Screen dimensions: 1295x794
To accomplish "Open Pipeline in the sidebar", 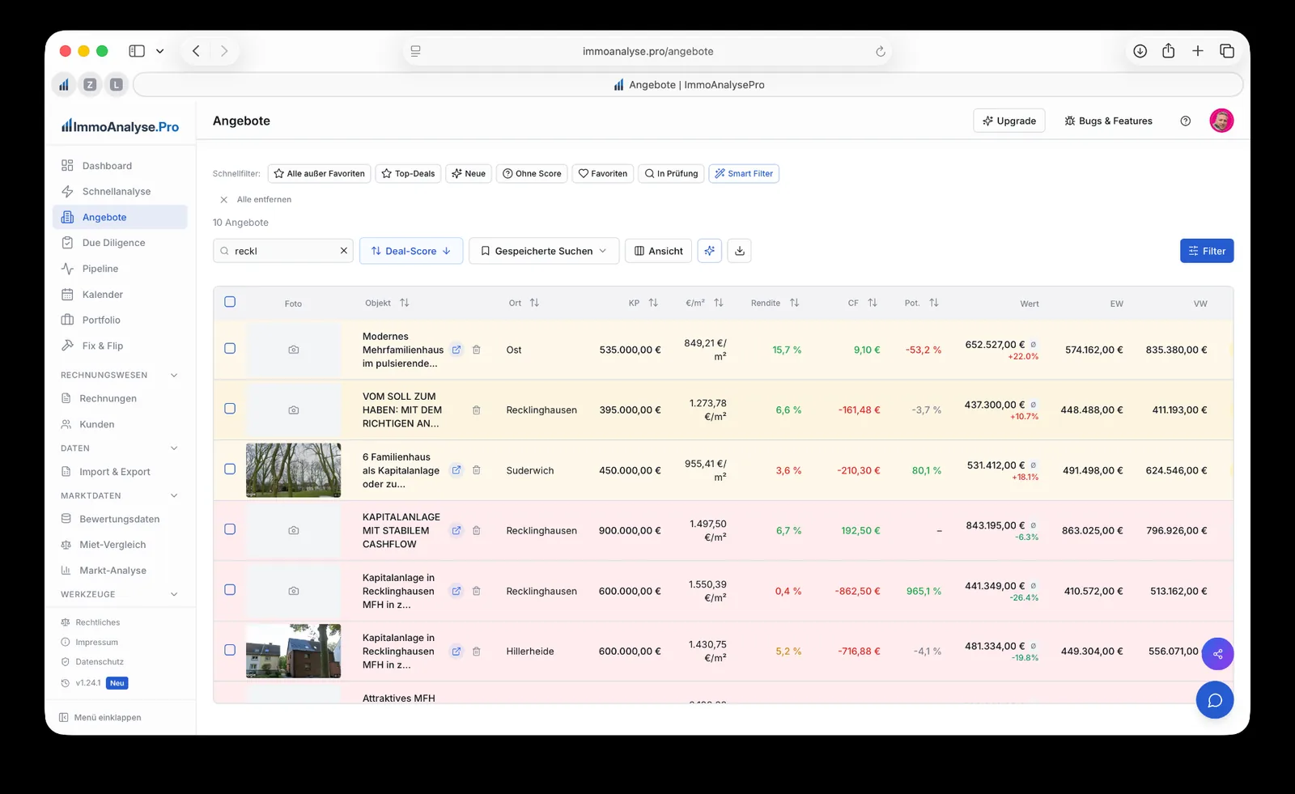I will (120, 269).
